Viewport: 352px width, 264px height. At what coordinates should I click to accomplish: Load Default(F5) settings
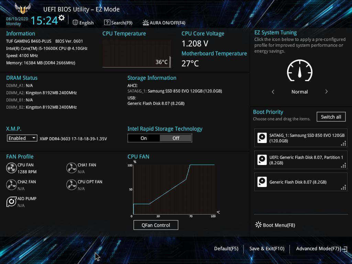click(x=226, y=249)
